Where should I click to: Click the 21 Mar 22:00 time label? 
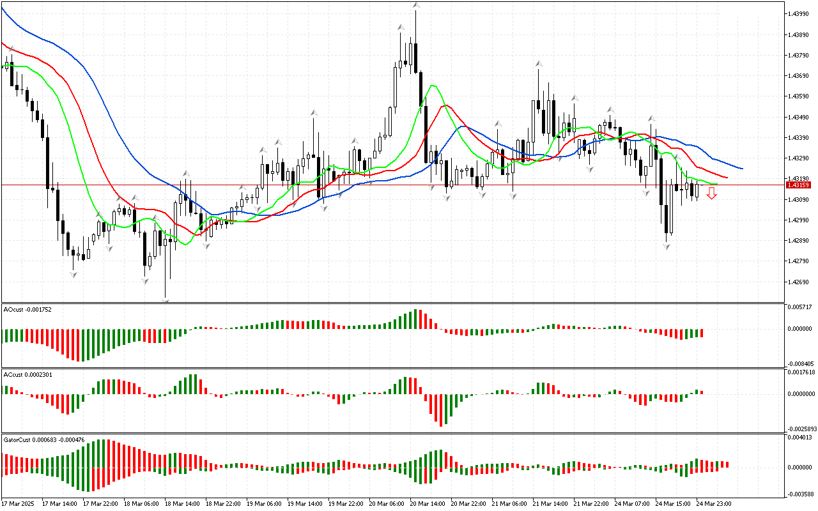(x=591, y=503)
